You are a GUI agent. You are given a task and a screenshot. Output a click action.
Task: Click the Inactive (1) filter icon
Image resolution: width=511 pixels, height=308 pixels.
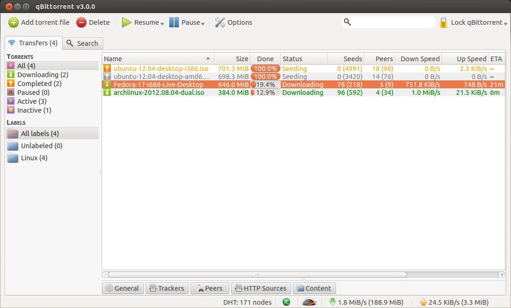coord(11,110)
